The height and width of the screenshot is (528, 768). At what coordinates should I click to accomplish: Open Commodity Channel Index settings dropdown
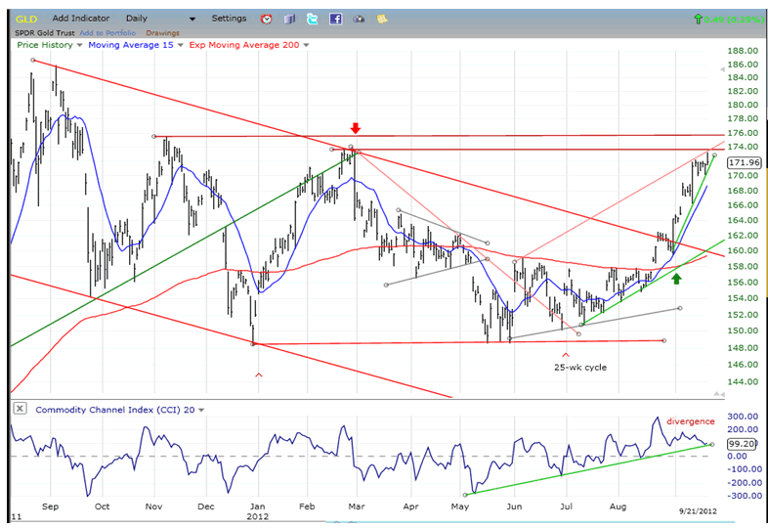coord(201,409)
